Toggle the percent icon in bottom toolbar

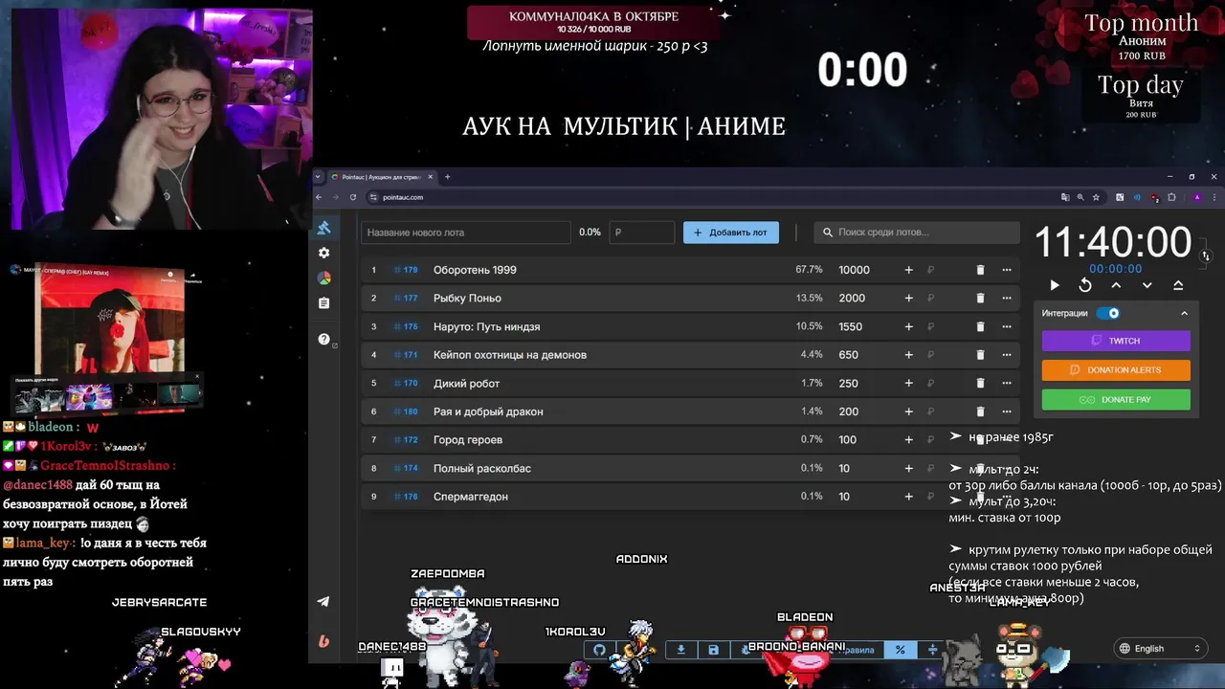pos(900,650)
